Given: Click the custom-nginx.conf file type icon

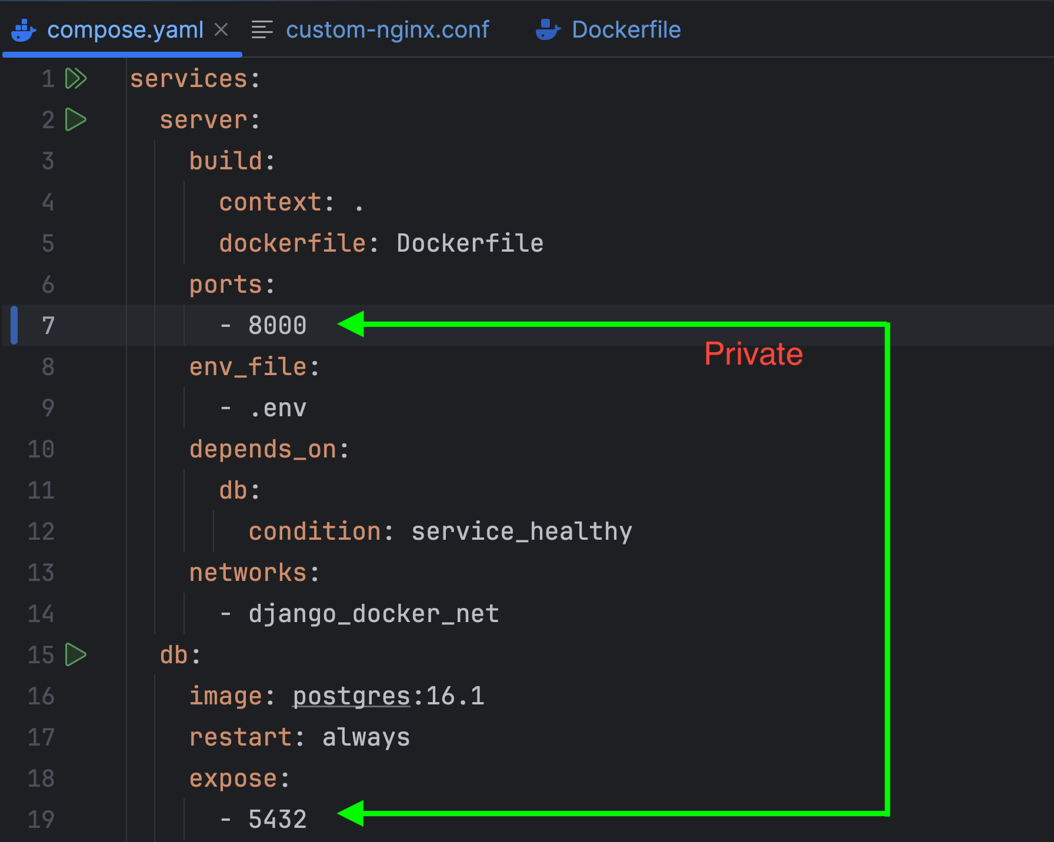Looking at the screenshot, I should tap(262, 30).
